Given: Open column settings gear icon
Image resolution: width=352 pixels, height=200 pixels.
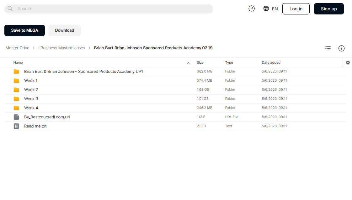Looking at the screenshot, I should coord(348,63).
